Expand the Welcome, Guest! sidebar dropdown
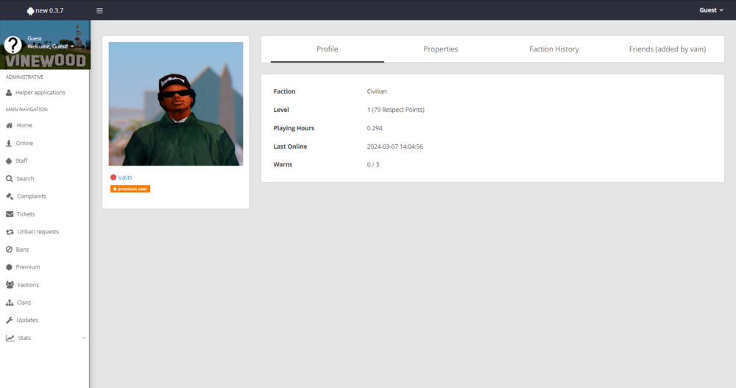Image resolution: width=736 pixels, height=388 pixels. click(50, 46)
